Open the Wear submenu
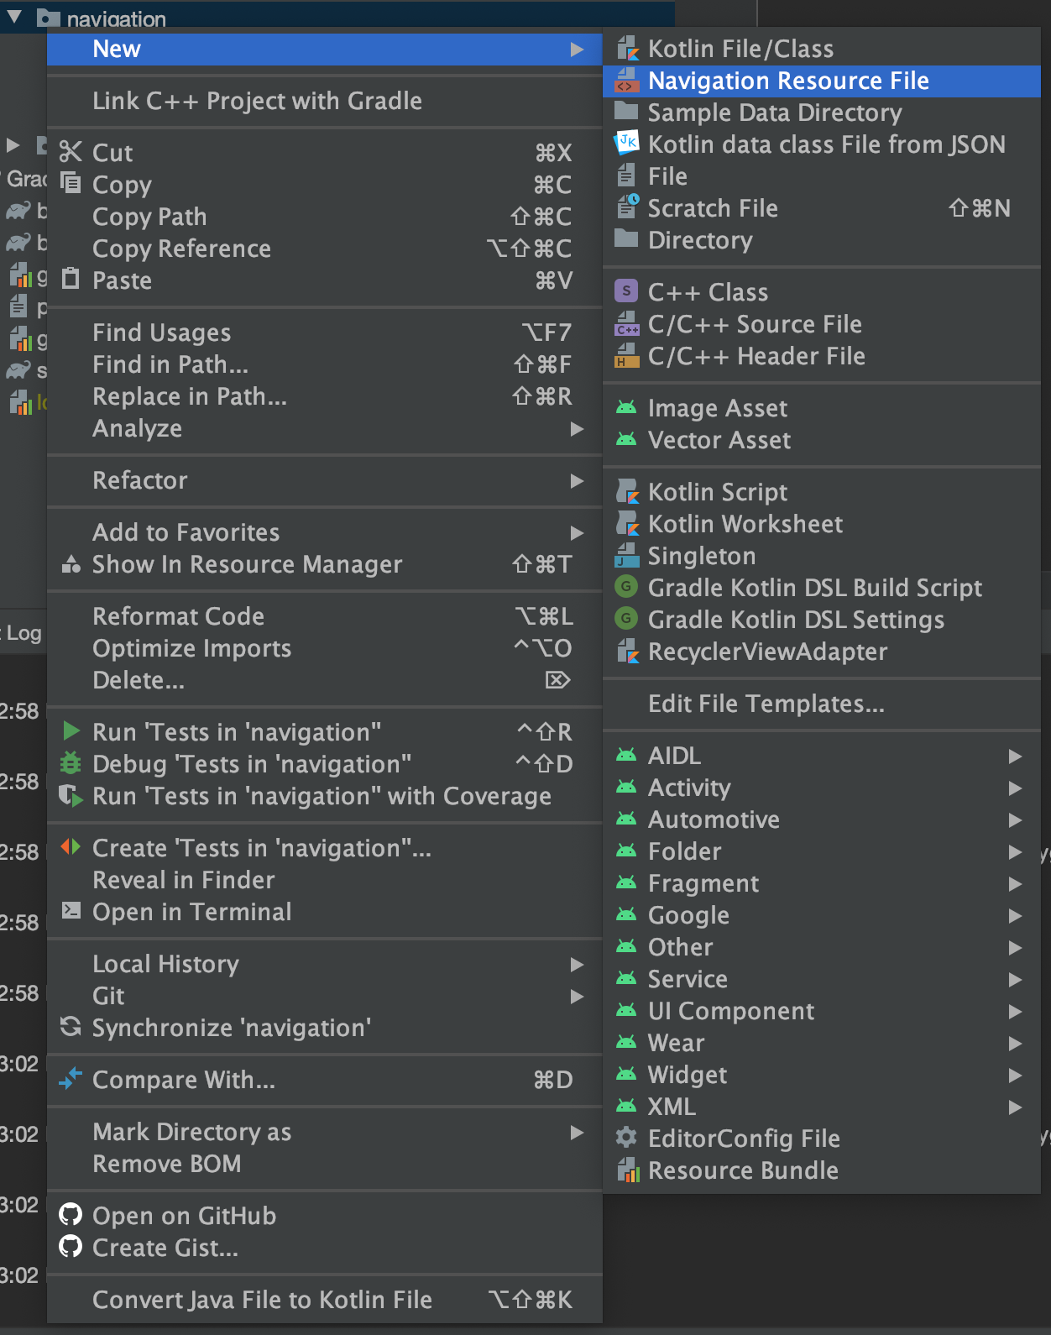The image size is (1051, 1335). click(x=822, y=1043)
